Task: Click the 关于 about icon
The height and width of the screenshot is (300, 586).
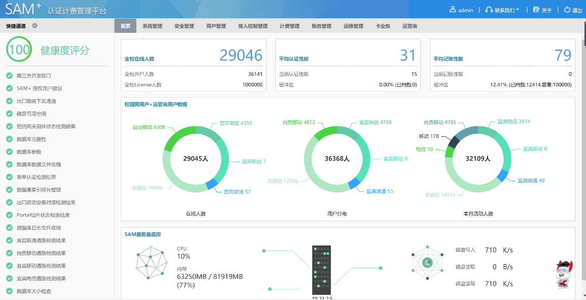Action: point(536,10)
